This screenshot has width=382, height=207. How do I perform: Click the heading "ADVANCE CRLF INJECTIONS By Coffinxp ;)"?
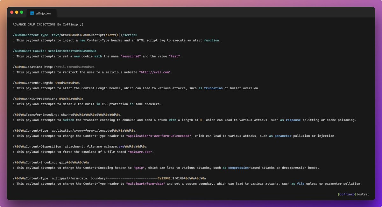48,24
